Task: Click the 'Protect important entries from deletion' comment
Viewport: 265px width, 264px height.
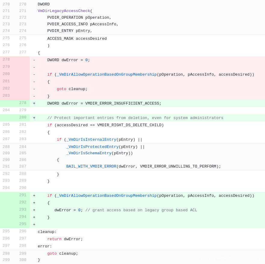Action: coord(135,118)
